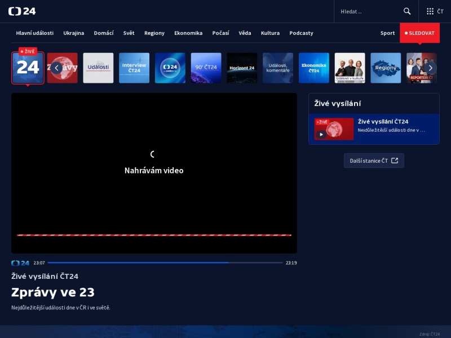The height and width of the screenshot is (338, 451).
Task: Click the broadcast progress bar timeline
Action: (x=165, y=263)
